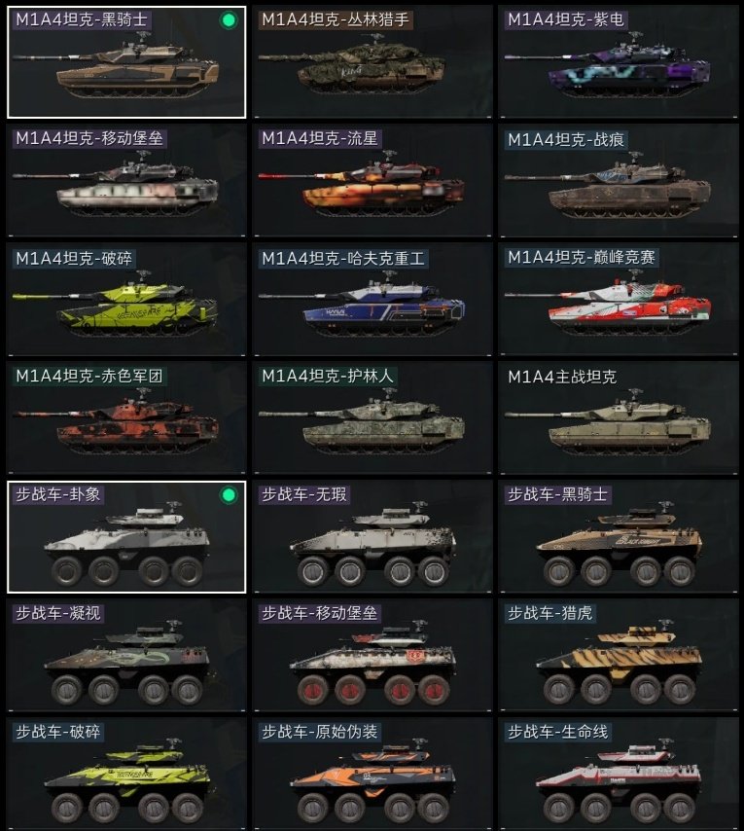Choose the M1A4坦克-破碎 yellow-green skin
This screenshot has width=744, height=831.
click(126, 300)
